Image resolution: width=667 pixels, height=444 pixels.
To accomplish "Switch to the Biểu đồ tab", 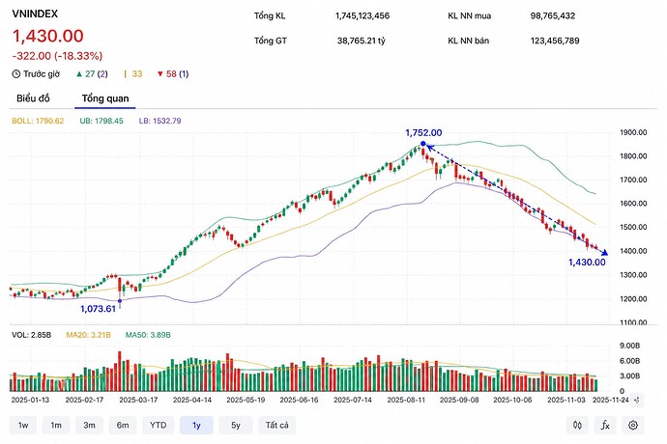I will [x=33, y=98].
